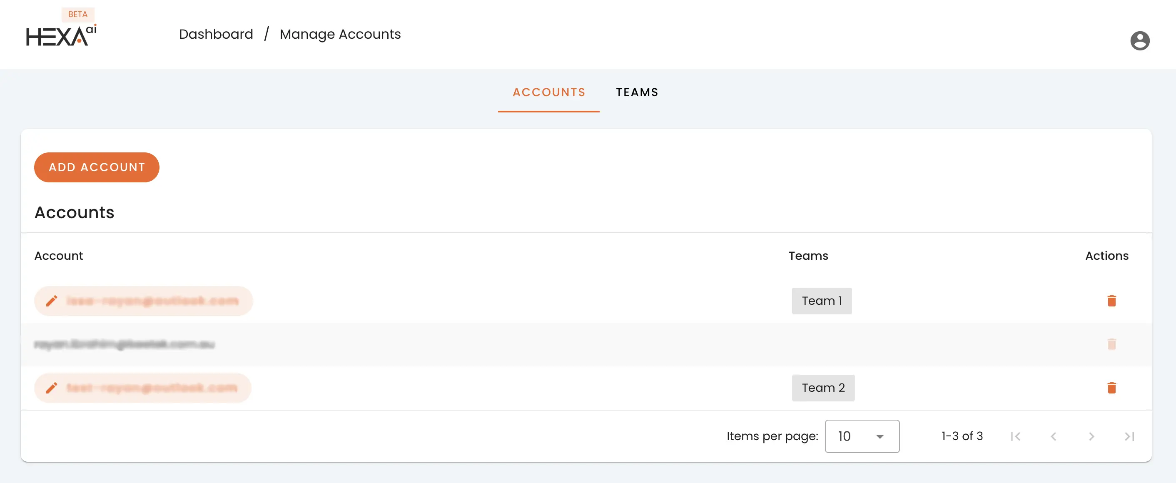Click the edit pencil icon on the third account

click(x=52, y=388)
